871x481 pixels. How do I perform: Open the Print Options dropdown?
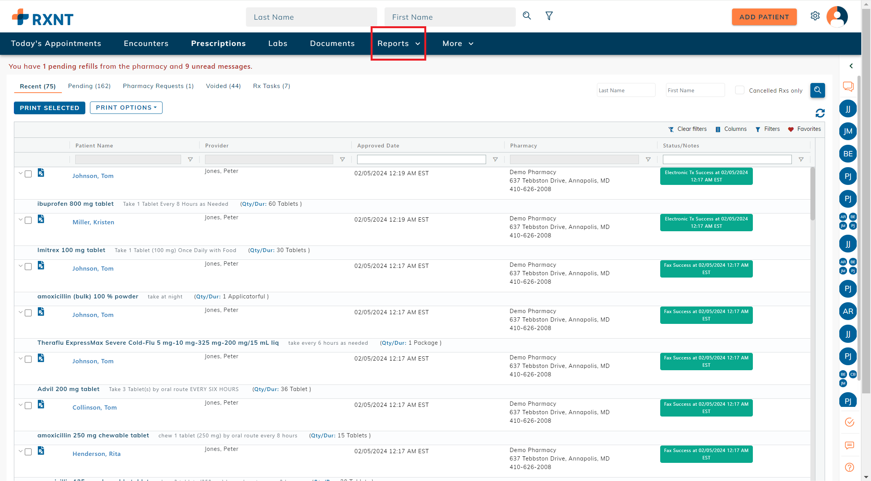pos(126,108)
